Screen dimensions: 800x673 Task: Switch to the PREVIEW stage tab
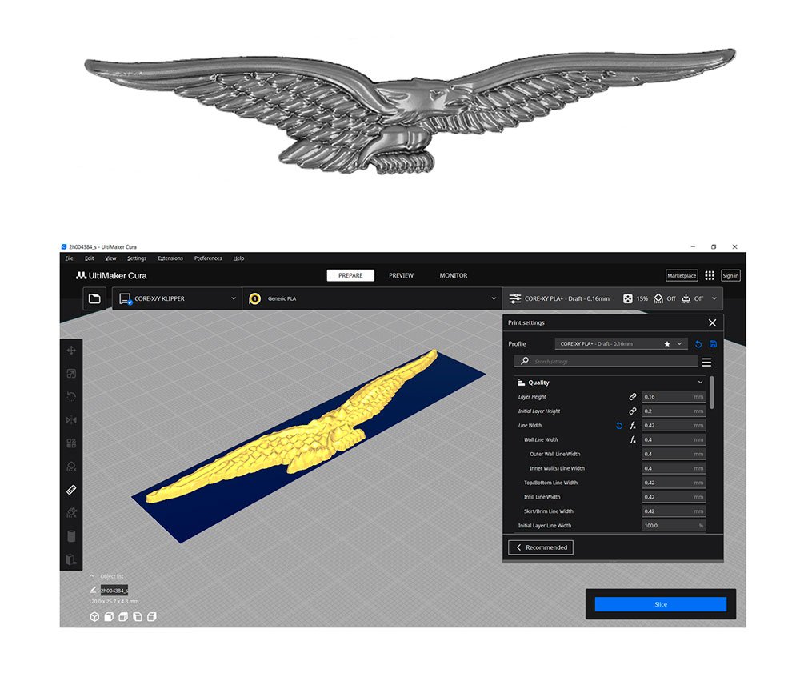[x=401, y=275]
